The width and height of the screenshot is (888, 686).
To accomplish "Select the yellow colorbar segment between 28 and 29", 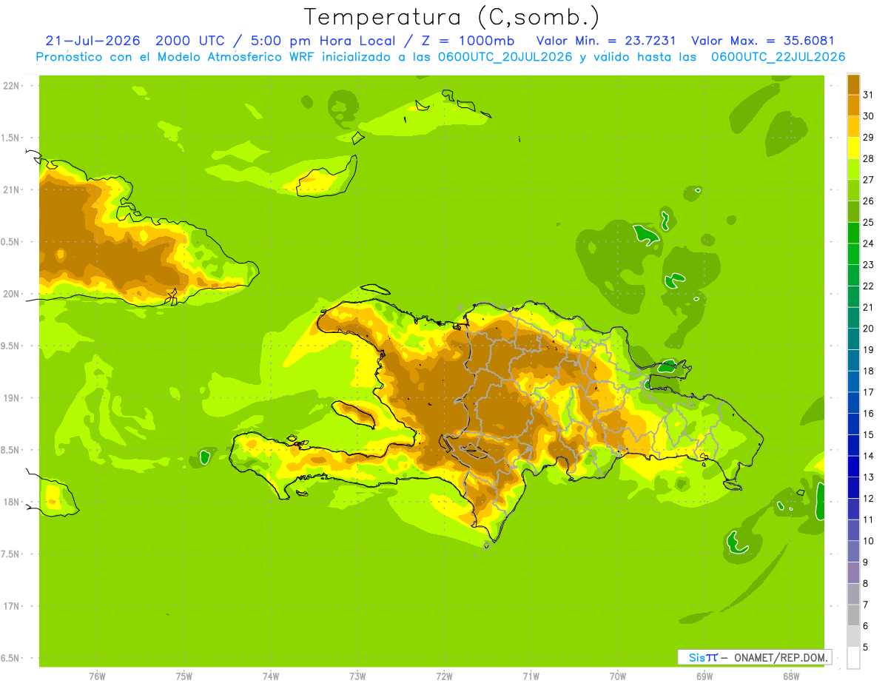I will 853,148.
